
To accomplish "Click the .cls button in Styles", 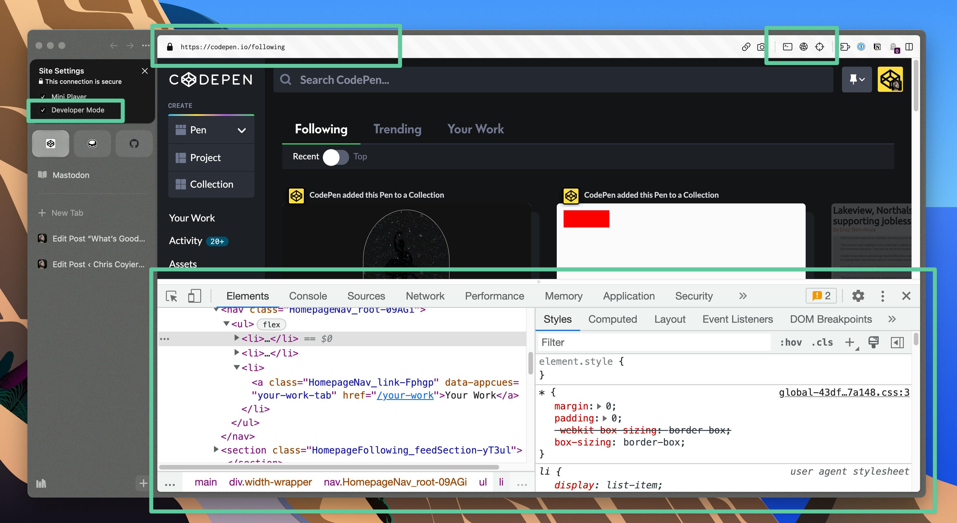I will click(822, 342).
